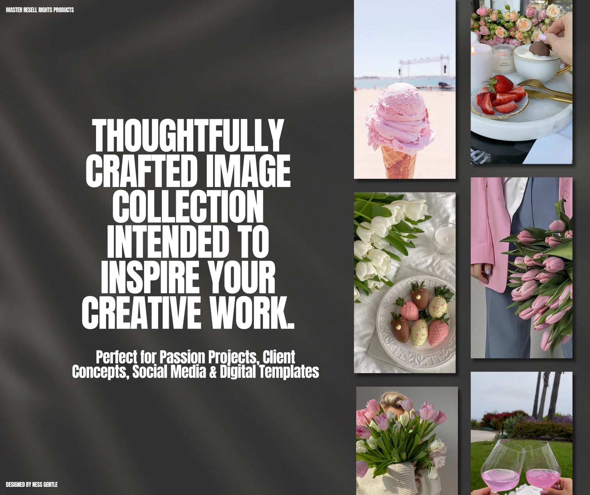This screenshot has height=495, width=590.
Task: Click the 'DESIGNED BY NESS GENTLE' credit
Action: coord(32,484)
